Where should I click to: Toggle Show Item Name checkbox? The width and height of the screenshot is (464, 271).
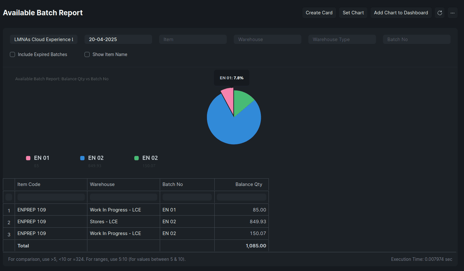87,54
